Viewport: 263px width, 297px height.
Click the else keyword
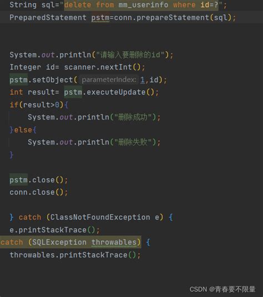[x=23, y=130]
